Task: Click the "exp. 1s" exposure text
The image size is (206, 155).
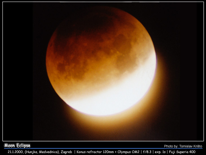Action: pyautogui.click(x=160, y=152)
